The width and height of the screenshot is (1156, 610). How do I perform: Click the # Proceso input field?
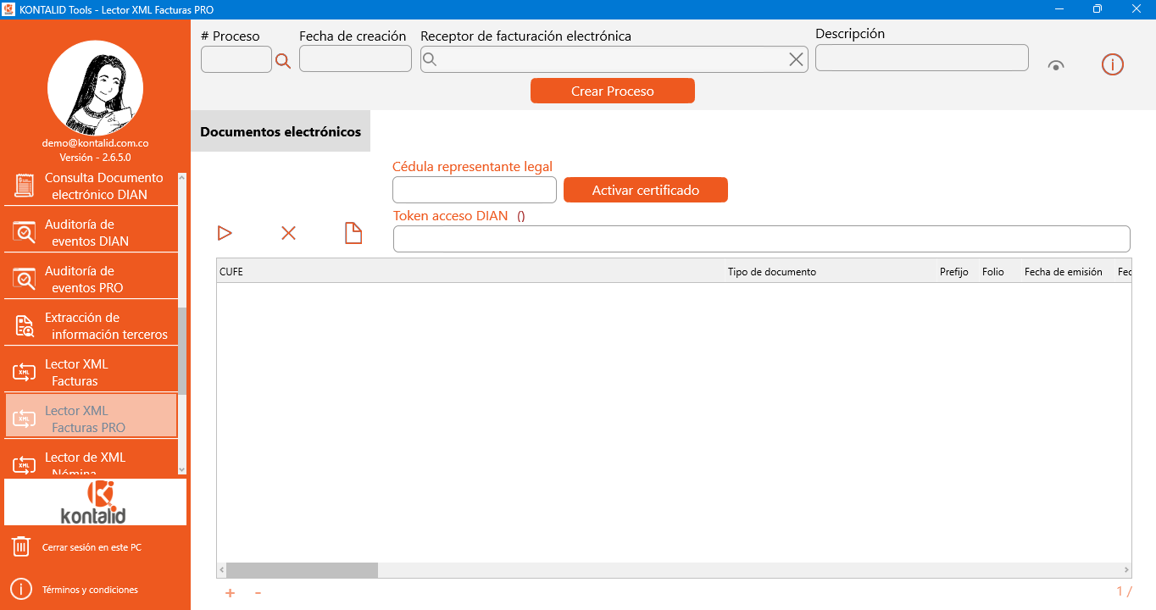pyautogui.click(x=236, y=59)
